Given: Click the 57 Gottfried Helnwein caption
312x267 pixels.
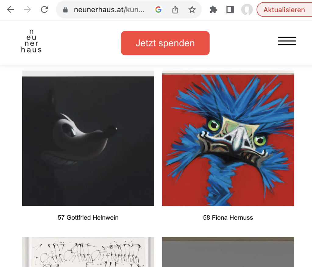Looking at the screenshot, I should pos(88,217).
